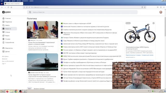Screen dimensions: 166x93
Task: Open Путин headline about Киев terrorist methods
Action: point(84,72)
